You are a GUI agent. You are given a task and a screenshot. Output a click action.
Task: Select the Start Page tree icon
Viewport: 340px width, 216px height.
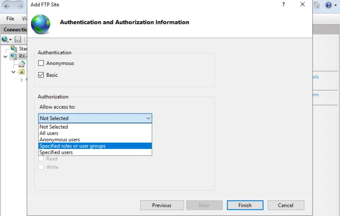[x=14, y=49]
